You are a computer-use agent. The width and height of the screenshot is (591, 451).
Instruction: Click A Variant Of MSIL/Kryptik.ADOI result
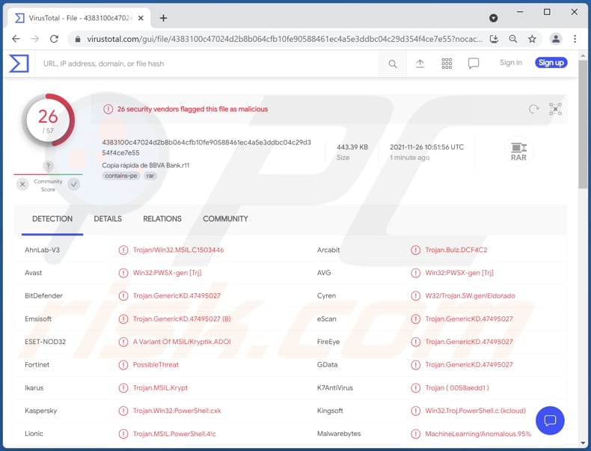pyautogui.click(x=182, y=342)
